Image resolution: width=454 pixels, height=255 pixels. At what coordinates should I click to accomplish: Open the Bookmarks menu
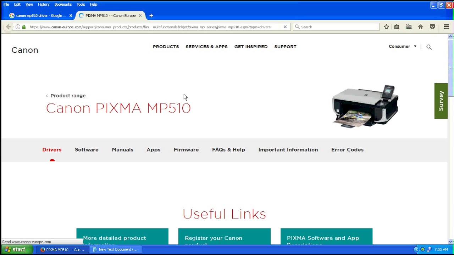pyautogui.click(x=63, y=4)
